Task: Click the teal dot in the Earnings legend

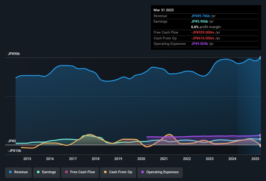Action: tap(38, 172)
